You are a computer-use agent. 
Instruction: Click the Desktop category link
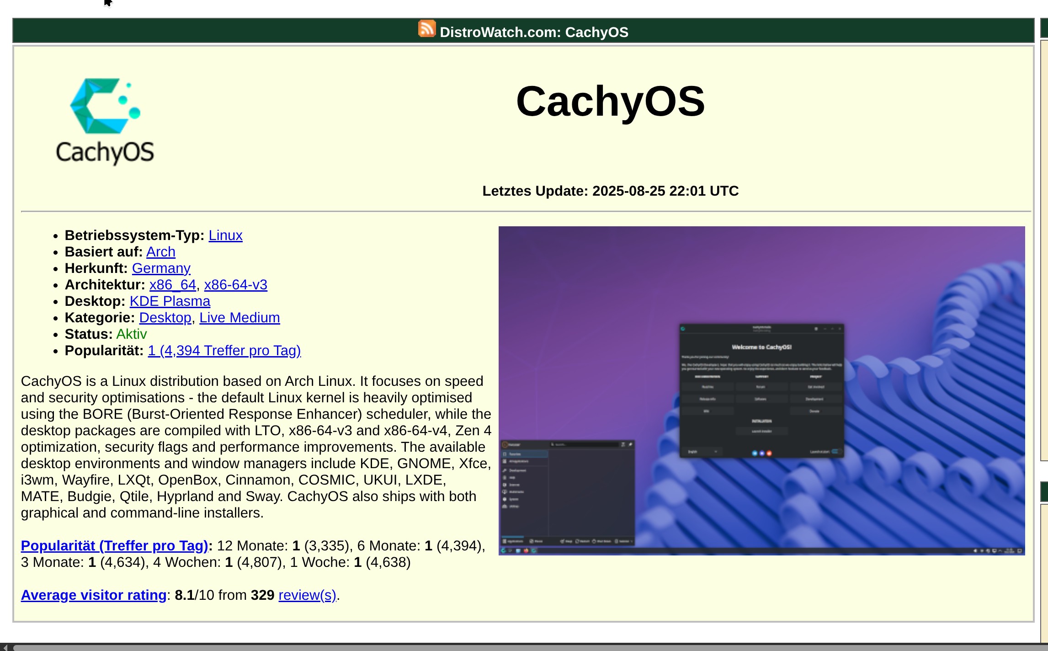pos(165,318)
